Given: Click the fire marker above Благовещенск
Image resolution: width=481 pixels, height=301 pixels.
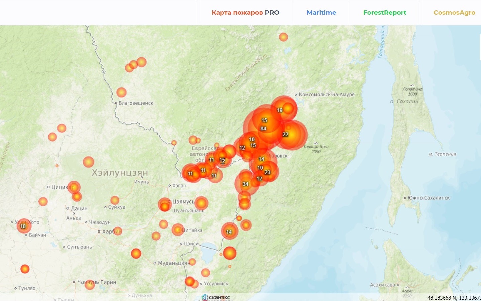Looking at the screenshot, I should click(x=121, y=92).
